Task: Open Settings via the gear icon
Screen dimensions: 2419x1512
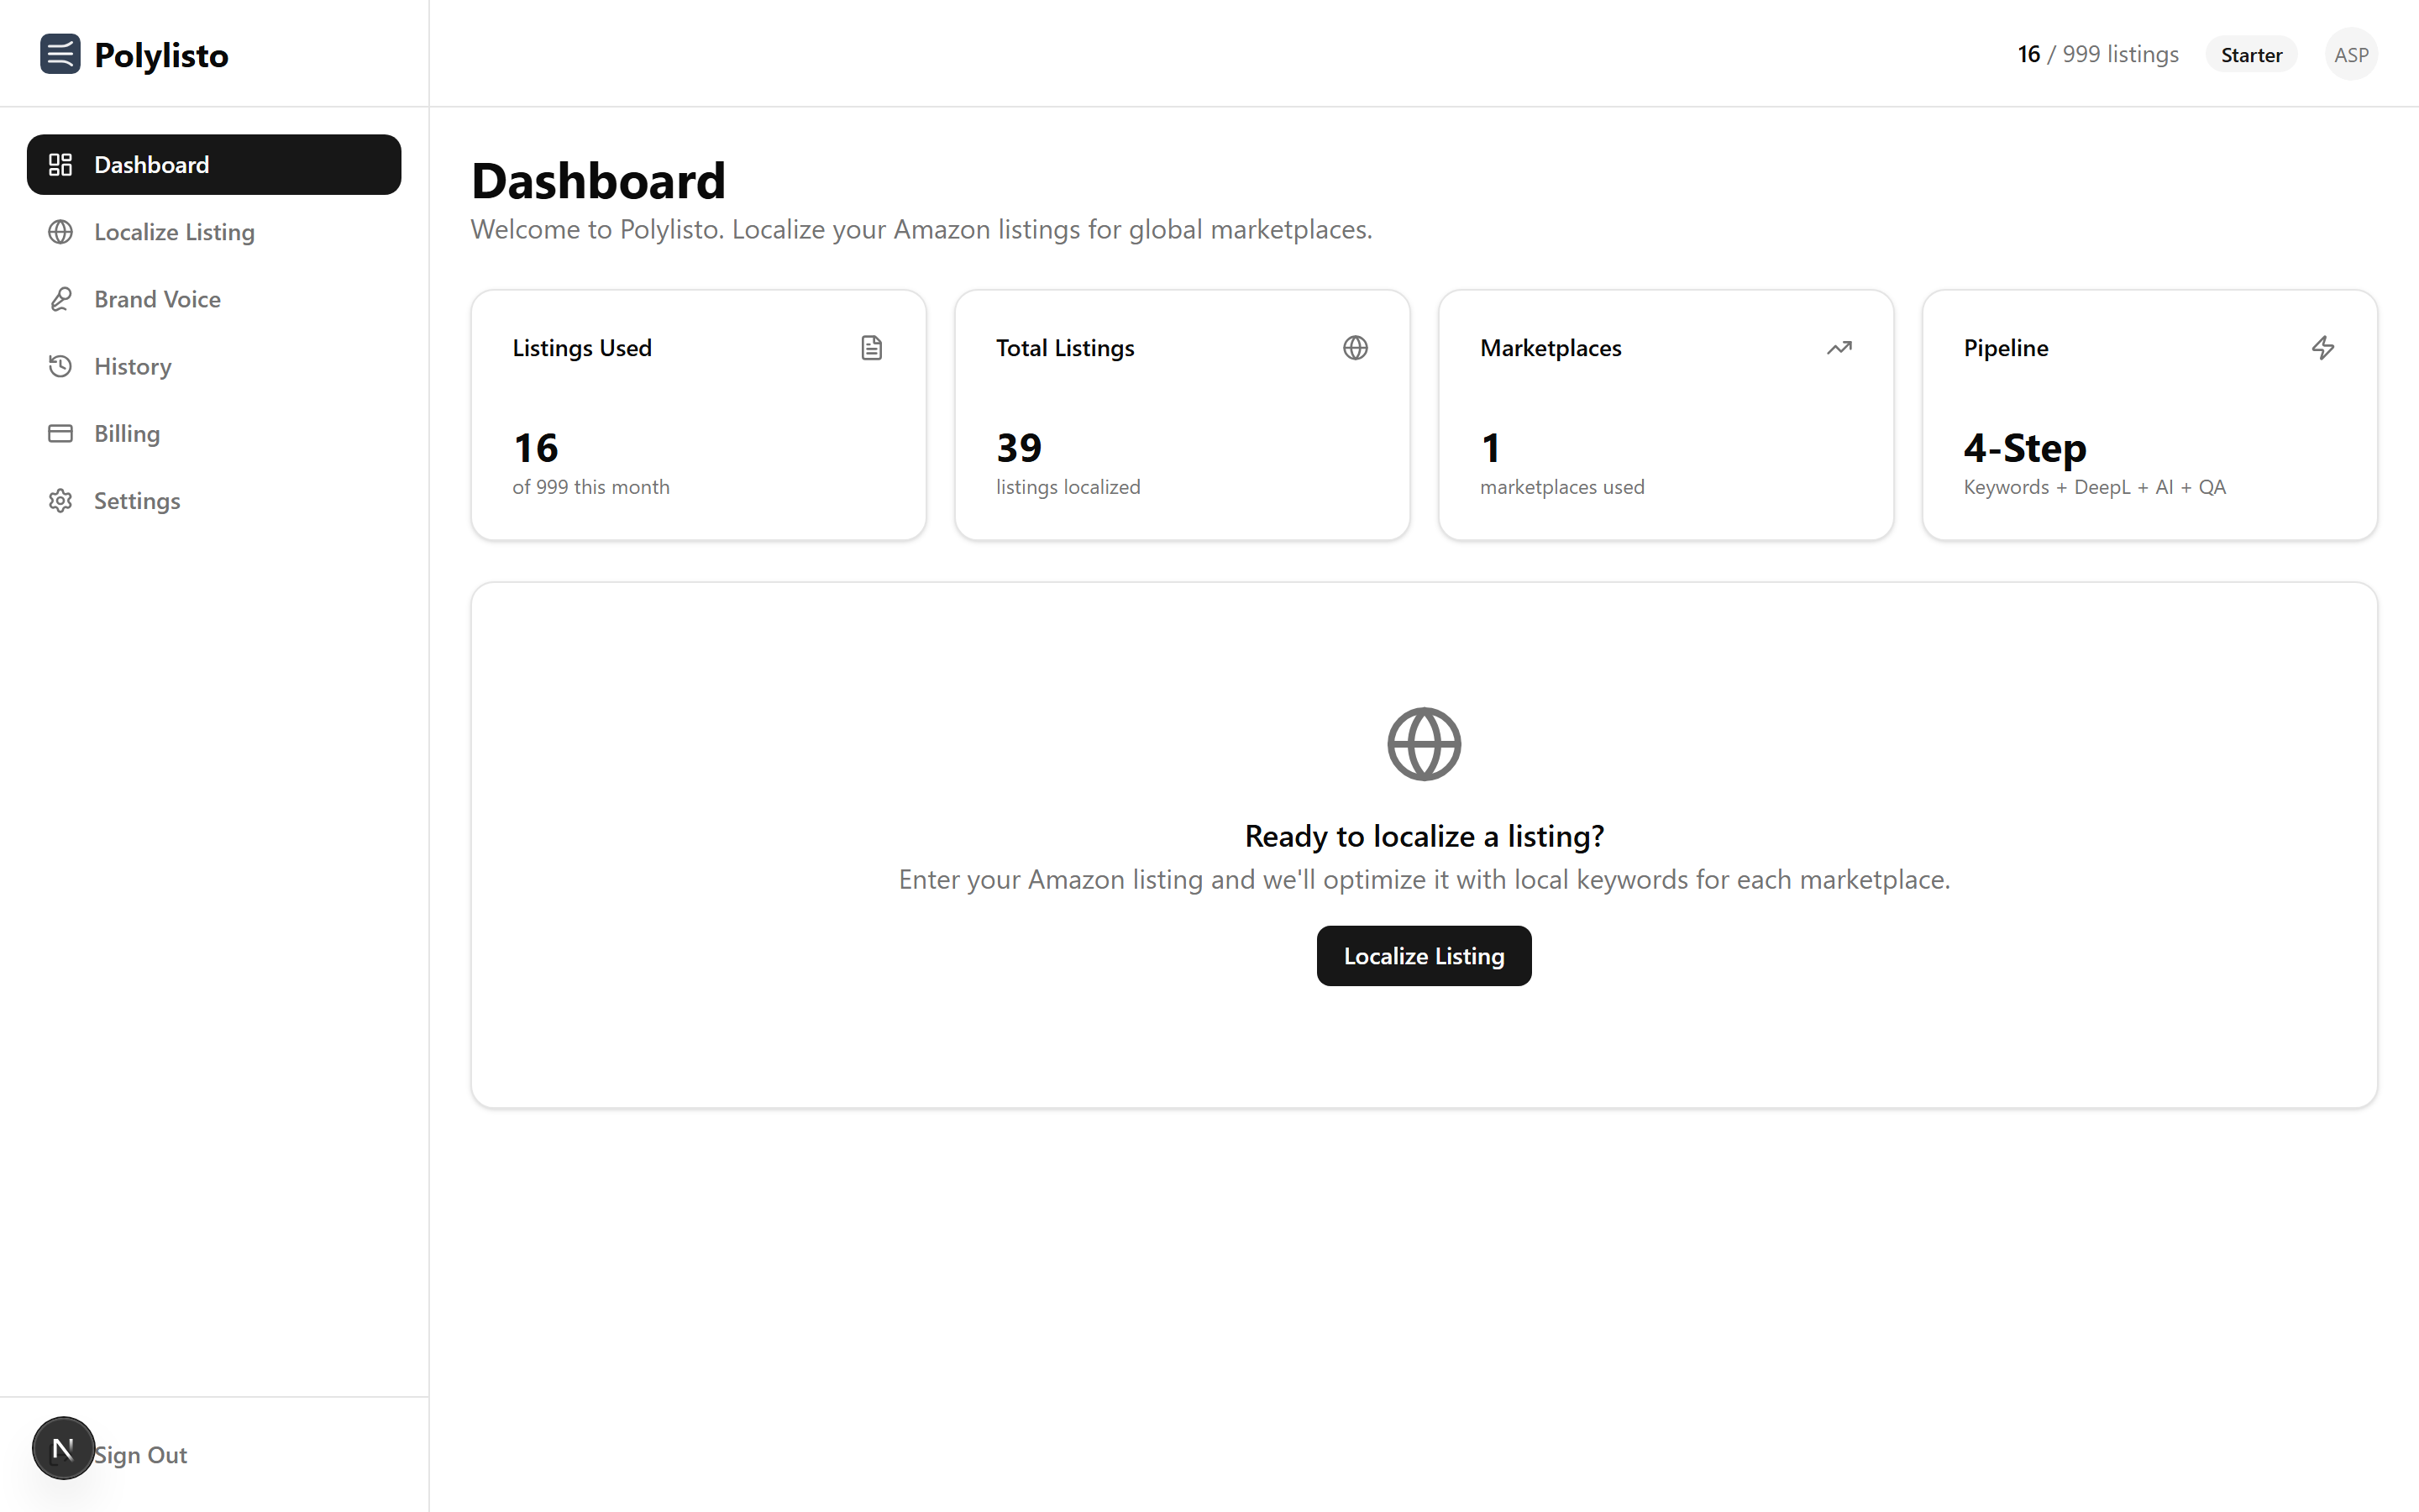Action: pyautogui.click(x=61, y=500)
